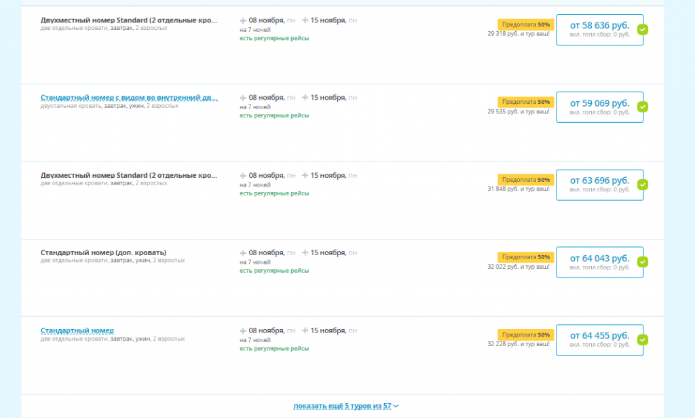Click '32 022 руб. и тур ваш!' text
This screenshot has height=418, width=695.
(519, 267)
